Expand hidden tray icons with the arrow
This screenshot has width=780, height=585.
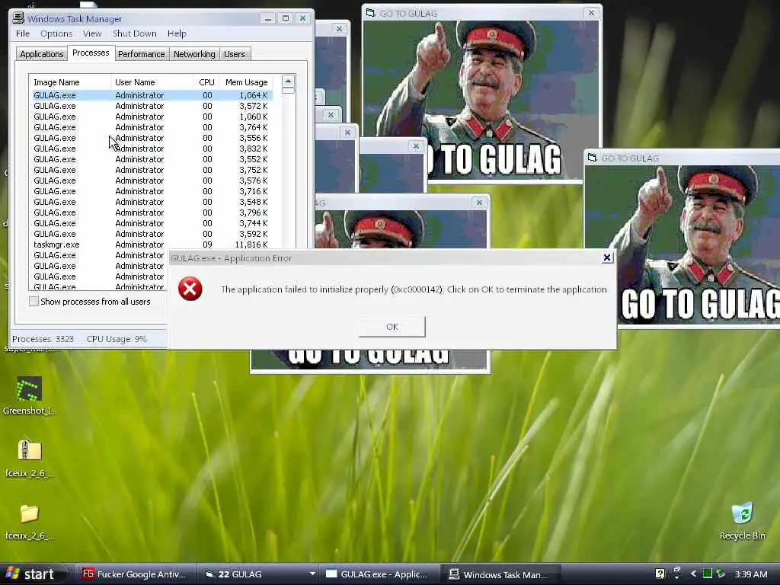click(693, 574)
